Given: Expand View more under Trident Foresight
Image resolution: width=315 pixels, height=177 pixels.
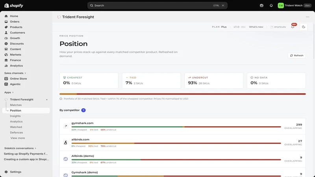Looking at the screenshot, I should [x=18, y=138].
